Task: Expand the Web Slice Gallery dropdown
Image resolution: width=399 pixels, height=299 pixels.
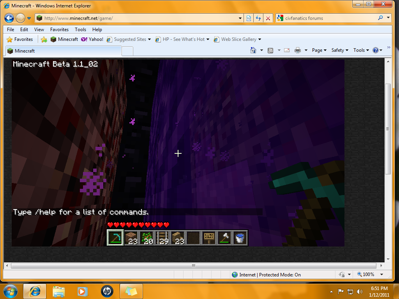Action: point(260,39)
